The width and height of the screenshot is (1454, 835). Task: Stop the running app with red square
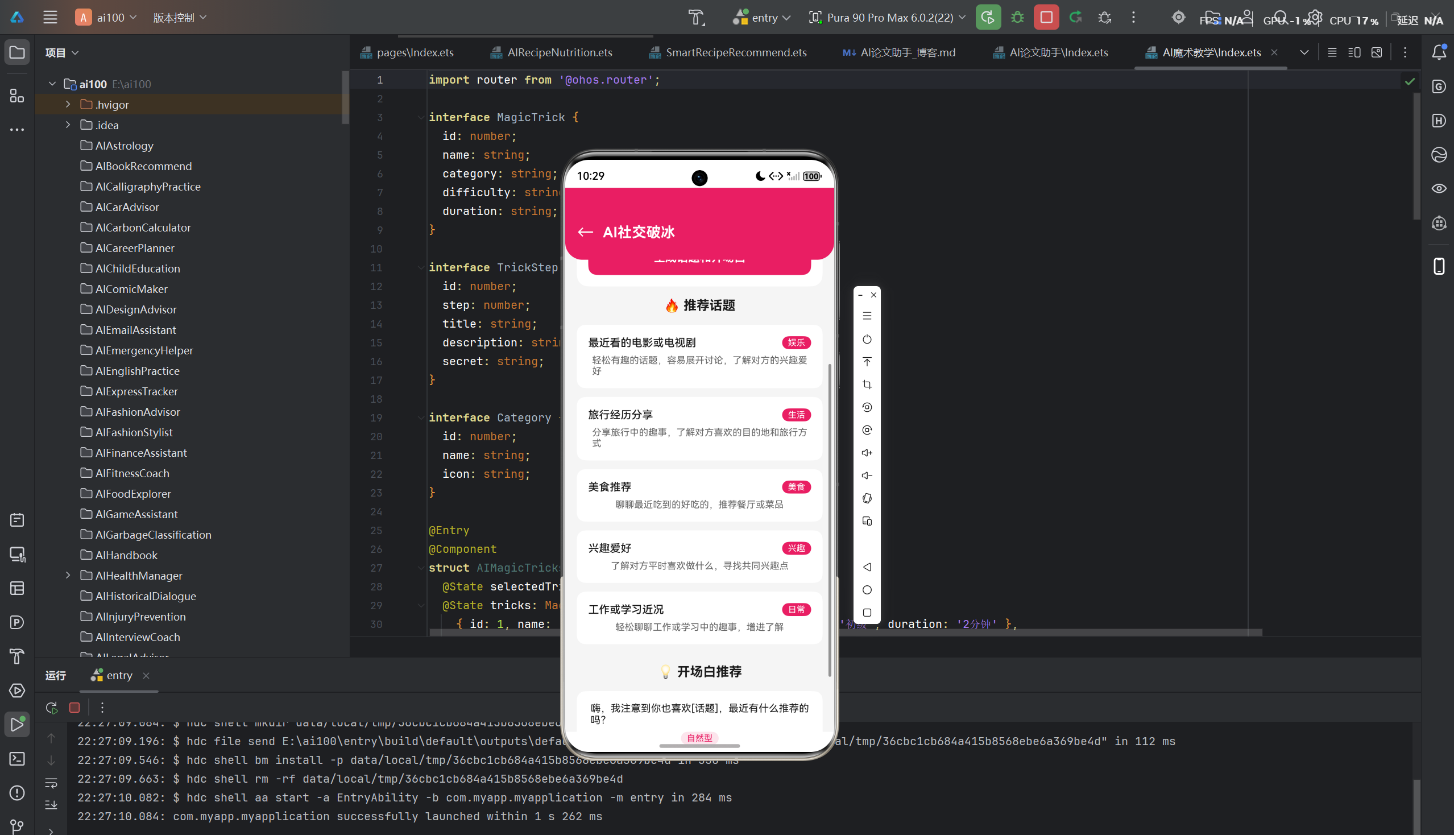click(1046, 17)
